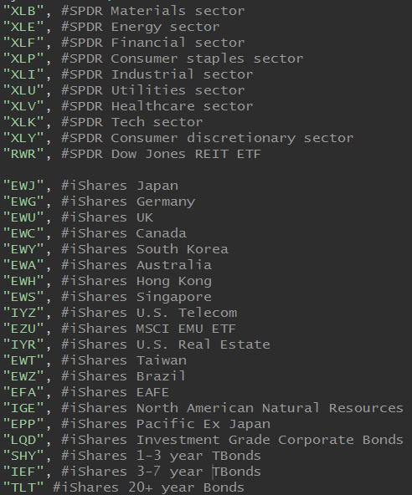Select the "XLY" ticker string
This screenshot has width=412, height=495.
click(23, 138)
